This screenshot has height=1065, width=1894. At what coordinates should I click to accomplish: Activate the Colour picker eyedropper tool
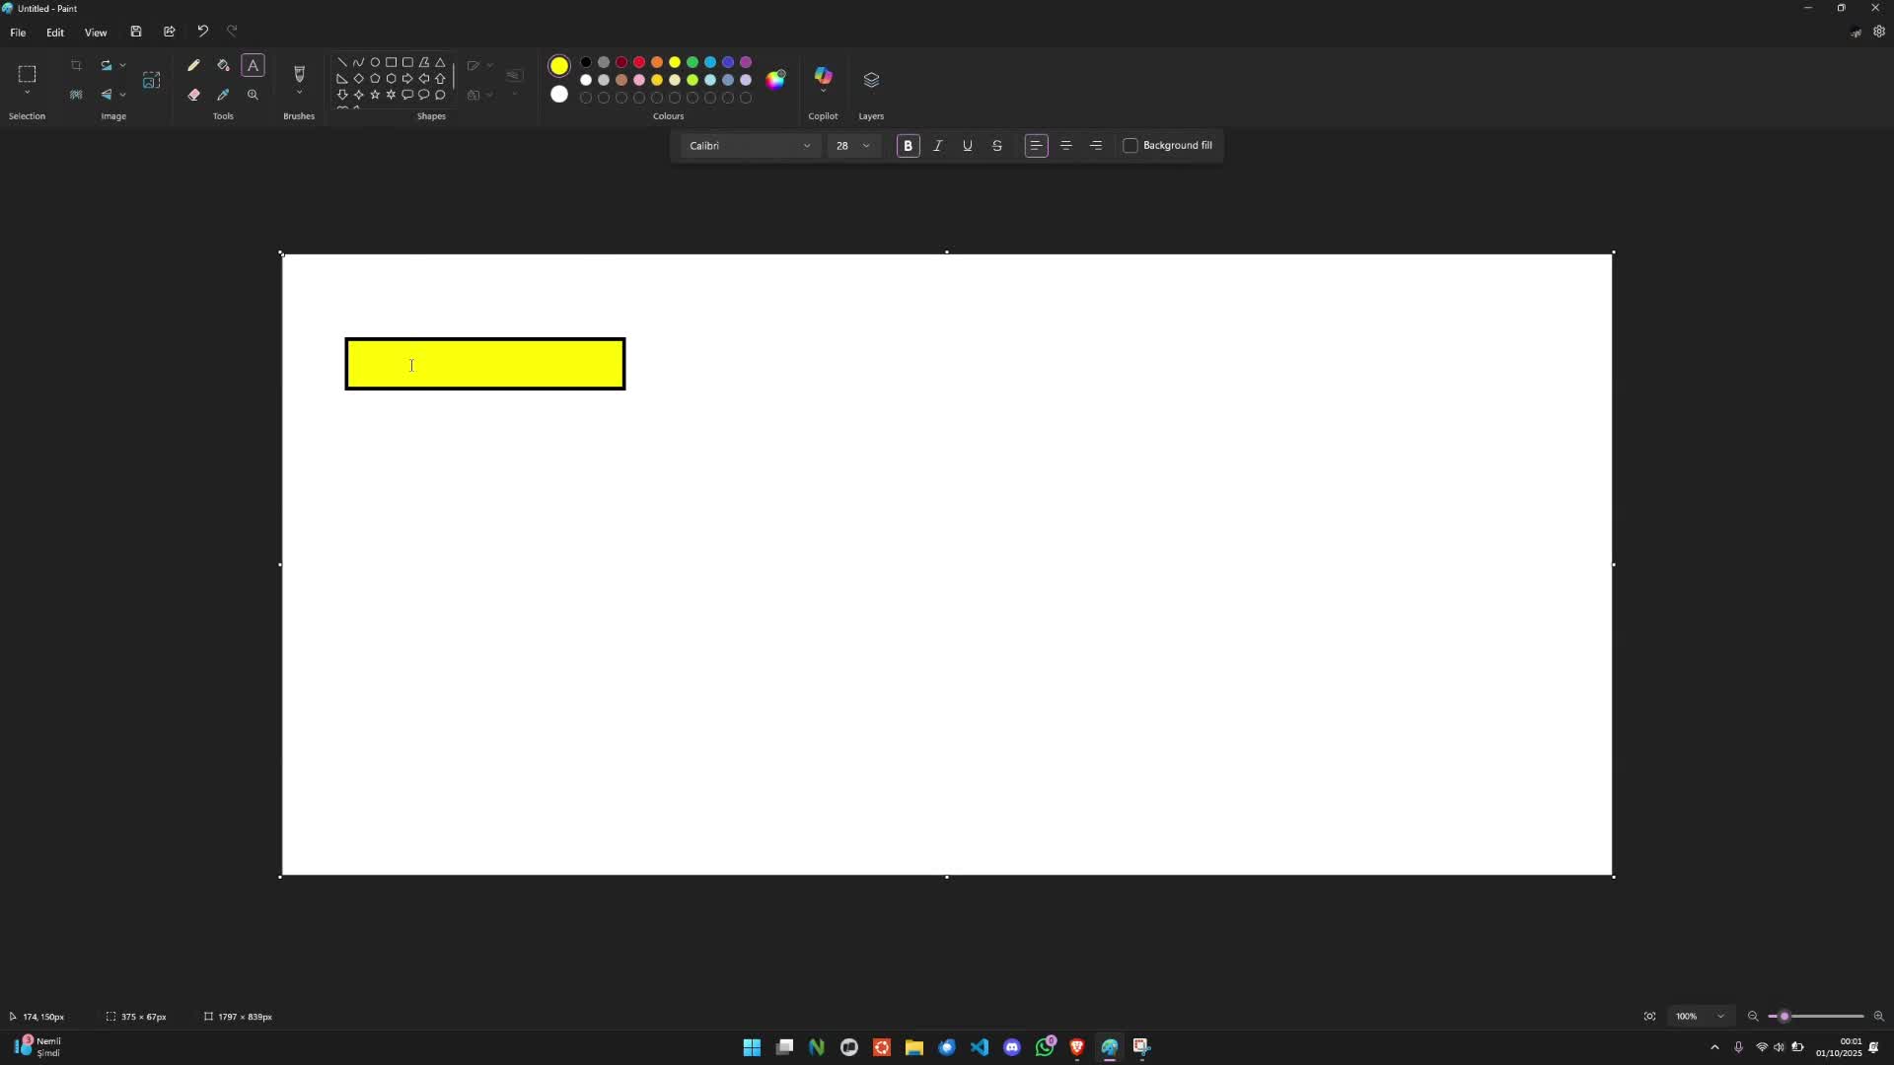tap(223, 95)
